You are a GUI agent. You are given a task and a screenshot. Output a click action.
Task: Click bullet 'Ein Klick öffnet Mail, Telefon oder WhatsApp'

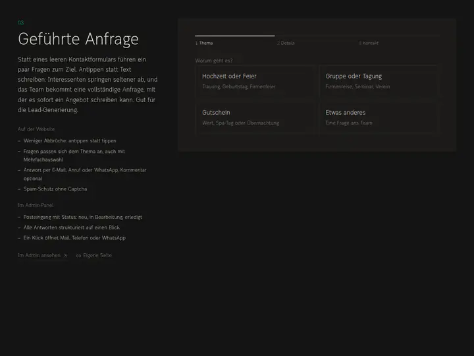[74, 237]
